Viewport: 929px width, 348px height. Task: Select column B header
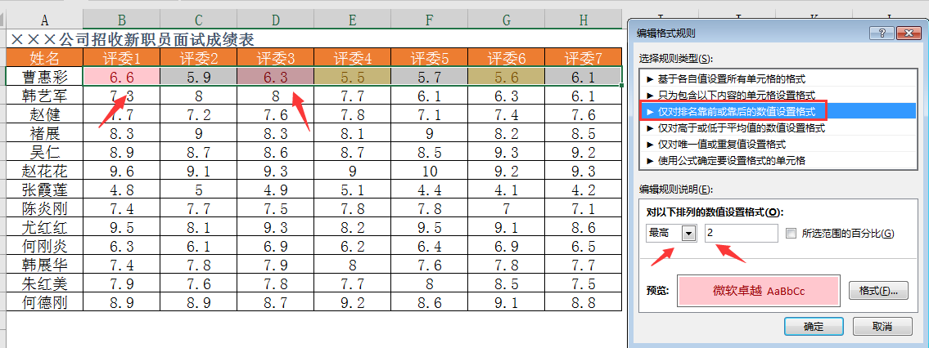tap(121, 20)
